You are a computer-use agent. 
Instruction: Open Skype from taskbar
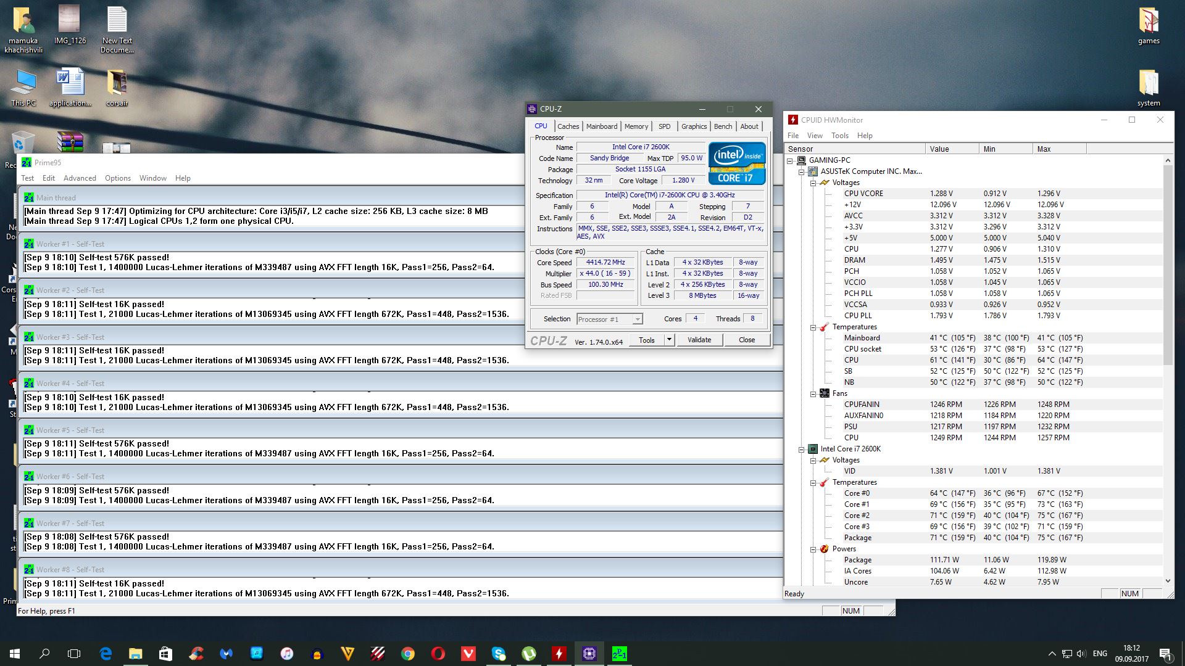point(499,654)
